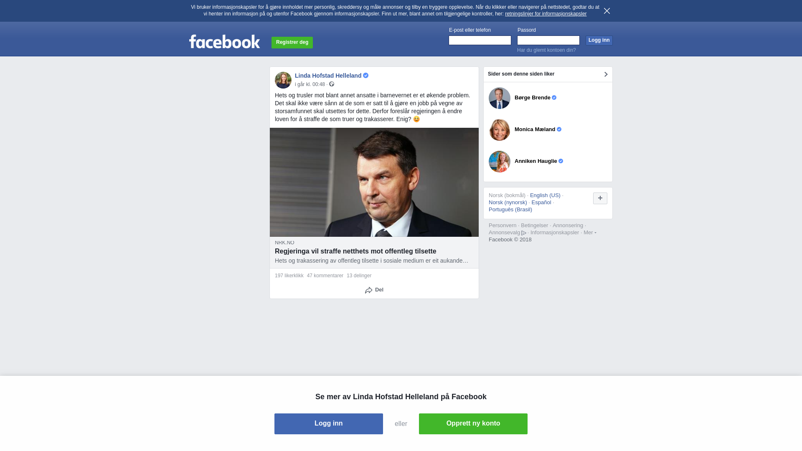Screen dimensions: 802x451
Task: Focus the Passord input field
Action: point(548,40)
